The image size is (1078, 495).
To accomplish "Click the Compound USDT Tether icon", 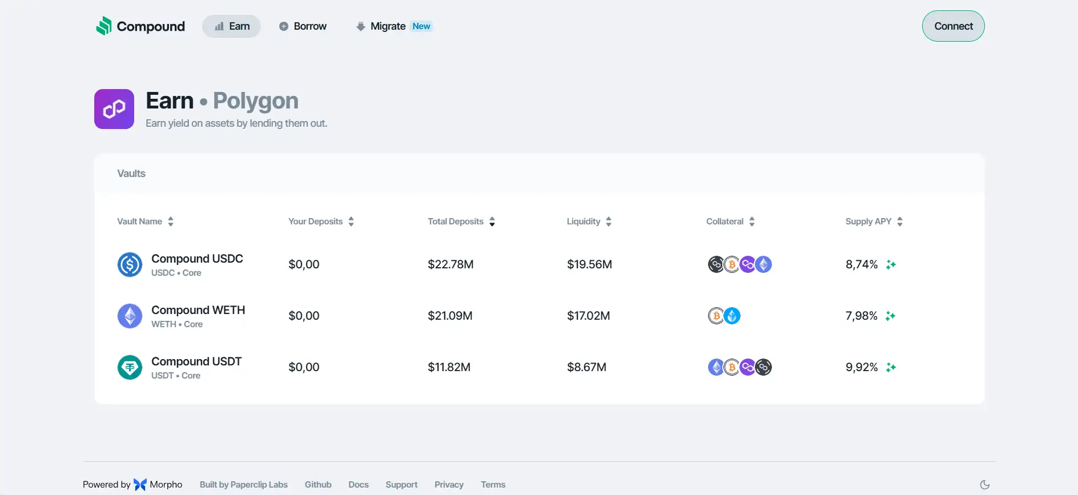I will tap(130, 368).
